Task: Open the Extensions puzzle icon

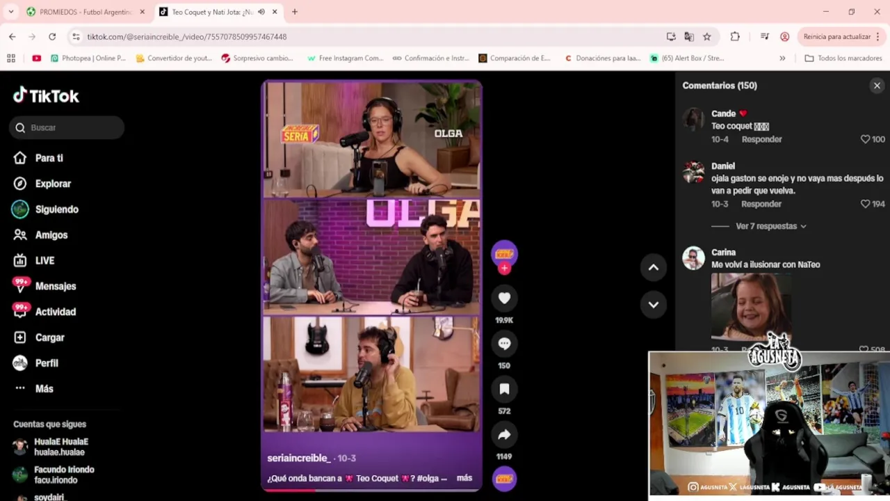Action: [735, 37]
